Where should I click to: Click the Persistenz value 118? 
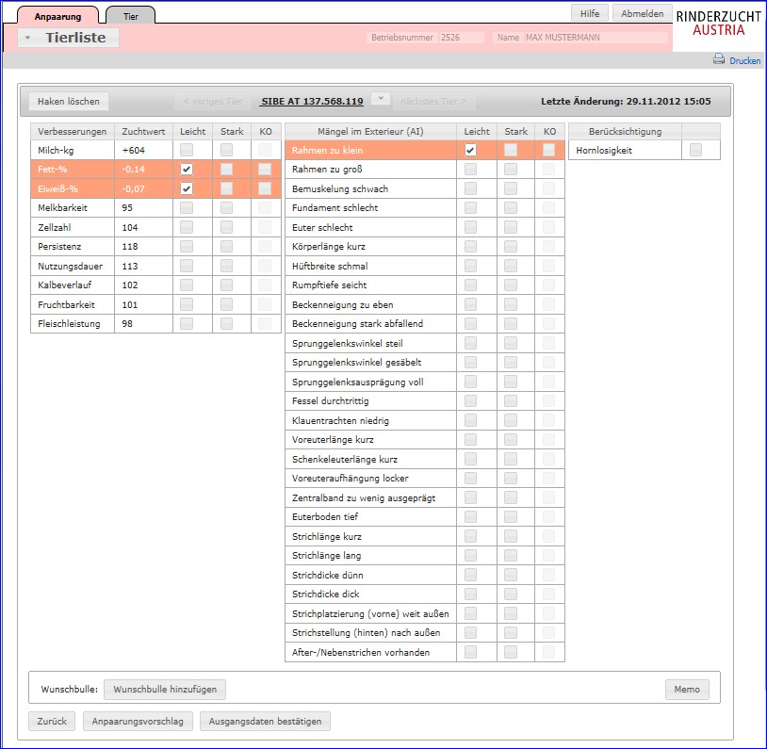click(x=130, y=247)
